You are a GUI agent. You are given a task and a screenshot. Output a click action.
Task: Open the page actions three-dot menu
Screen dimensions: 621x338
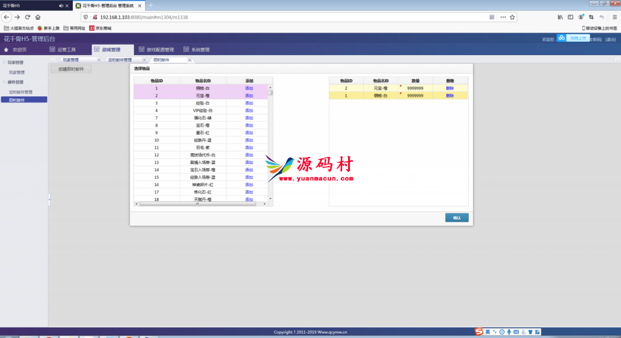[x=502, y=17]
